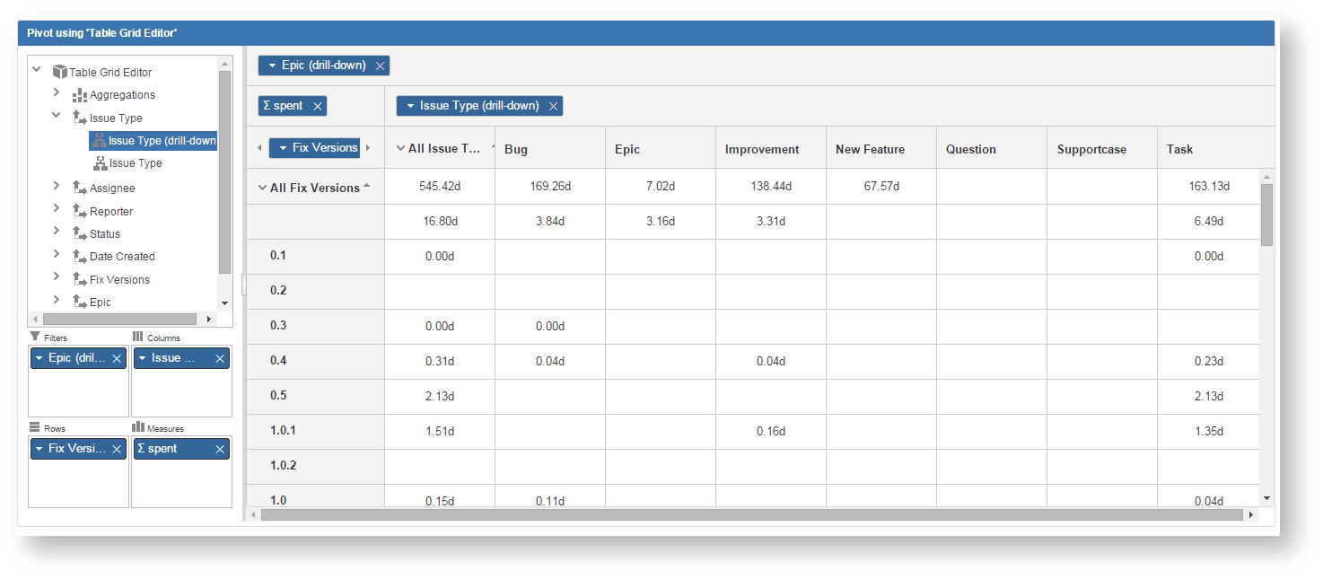Select the 169.26d Bug total cell

[x=549, y=187]
